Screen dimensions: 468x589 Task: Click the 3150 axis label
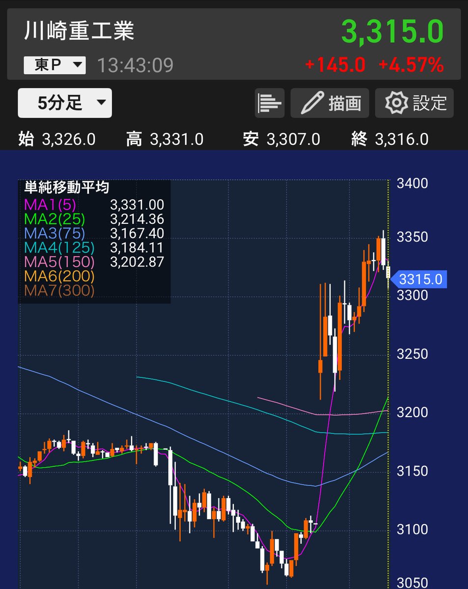tap(413, 471)
